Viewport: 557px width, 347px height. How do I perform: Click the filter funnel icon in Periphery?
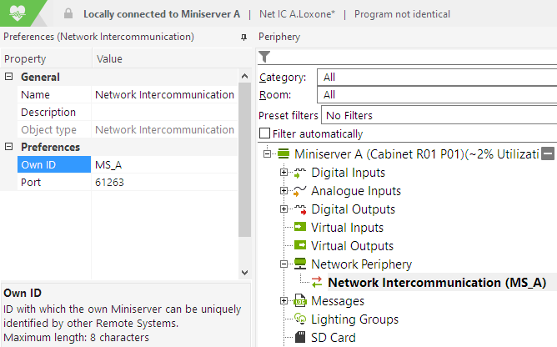264,57
